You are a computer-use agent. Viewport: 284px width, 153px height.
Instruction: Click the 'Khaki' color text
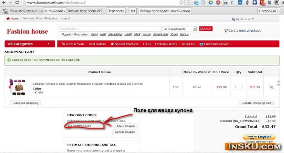point(39,92)
